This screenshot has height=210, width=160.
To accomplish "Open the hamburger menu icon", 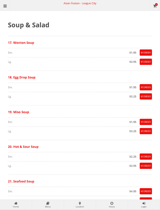I will tap(5, 6).
